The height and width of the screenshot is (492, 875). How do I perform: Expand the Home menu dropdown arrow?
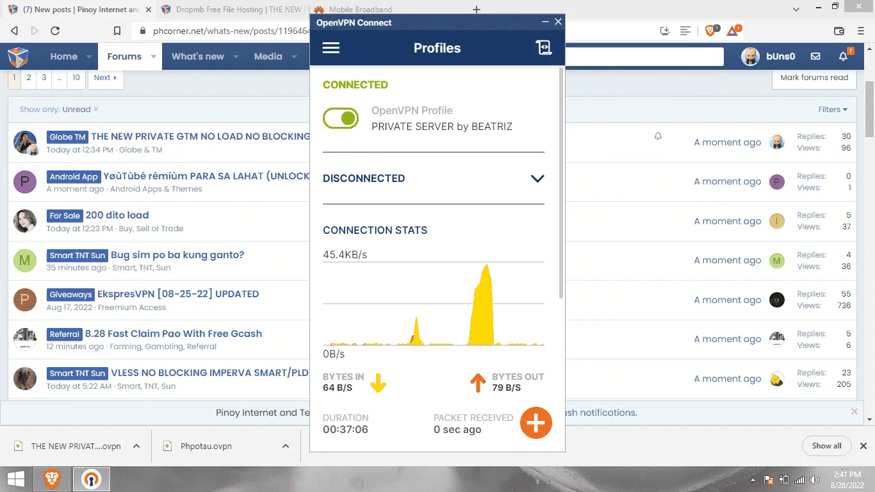pyautogui.click(x=90, y=56)
